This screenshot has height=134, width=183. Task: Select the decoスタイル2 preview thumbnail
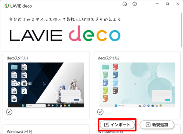coord(137,85)
